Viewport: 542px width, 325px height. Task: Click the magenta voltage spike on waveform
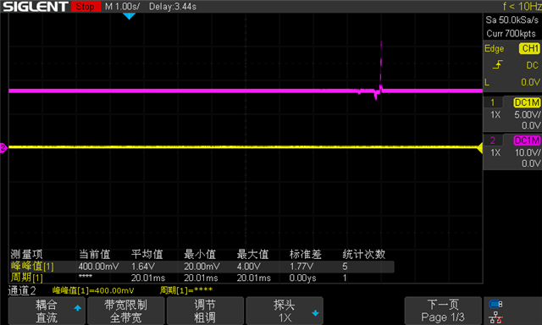click(381, 66)
